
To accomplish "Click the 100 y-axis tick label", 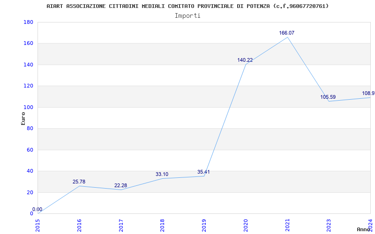I will pyautogui.click(x=28, y=107).
